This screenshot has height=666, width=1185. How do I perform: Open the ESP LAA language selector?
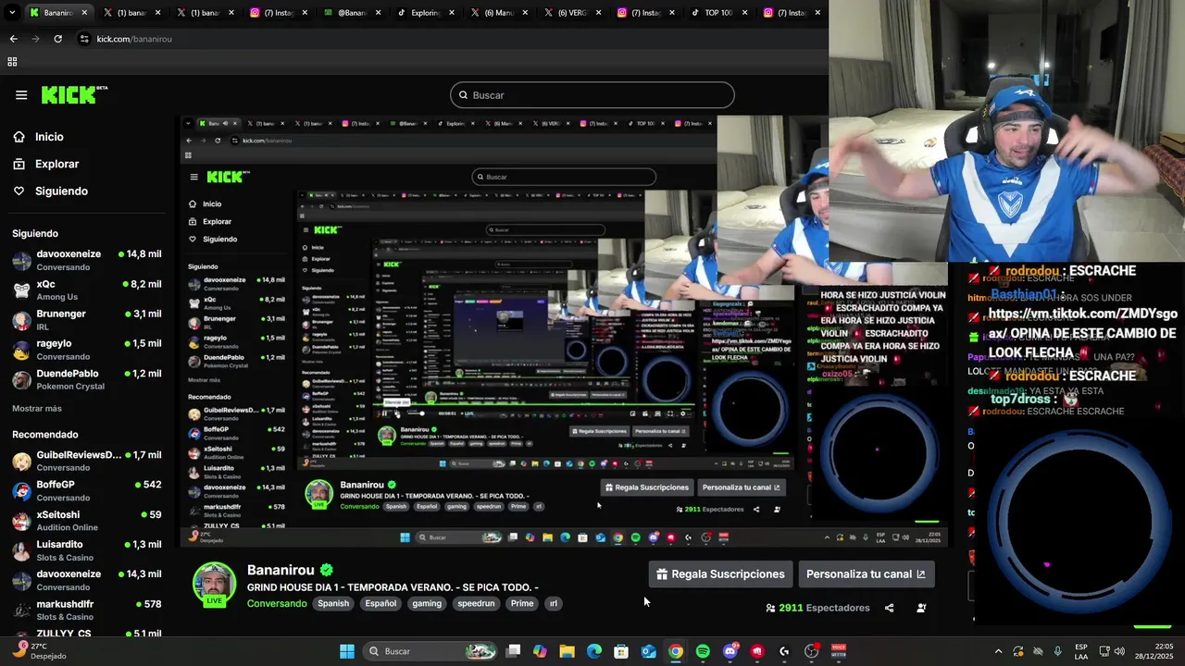[1081, 651]
